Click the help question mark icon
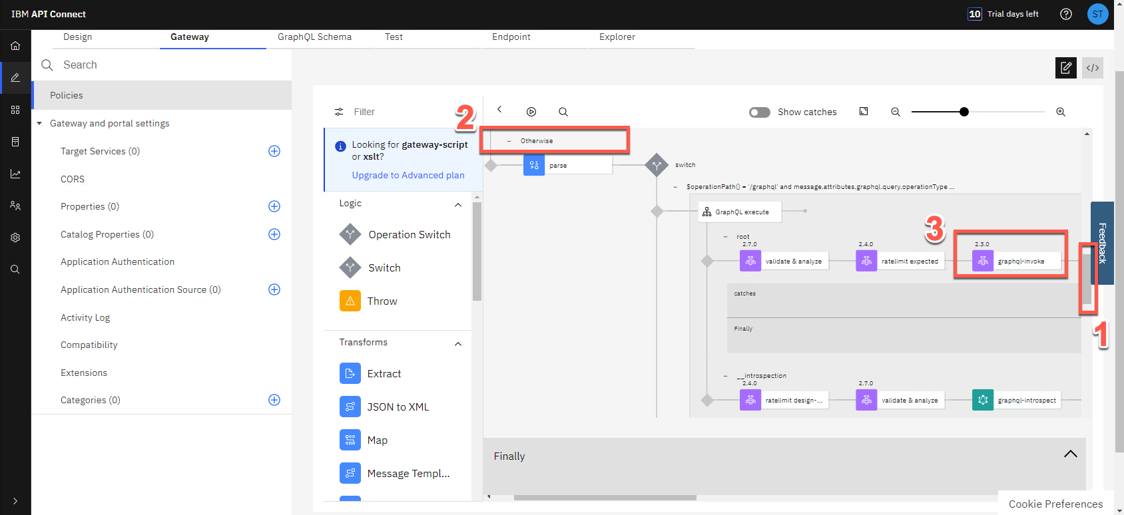Screen dimensions: 1124x515 [1066, 14]
